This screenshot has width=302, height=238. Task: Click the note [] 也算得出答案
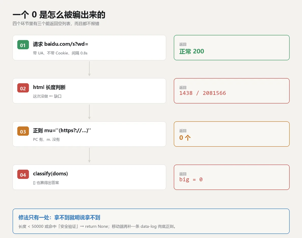pos(46,183)
